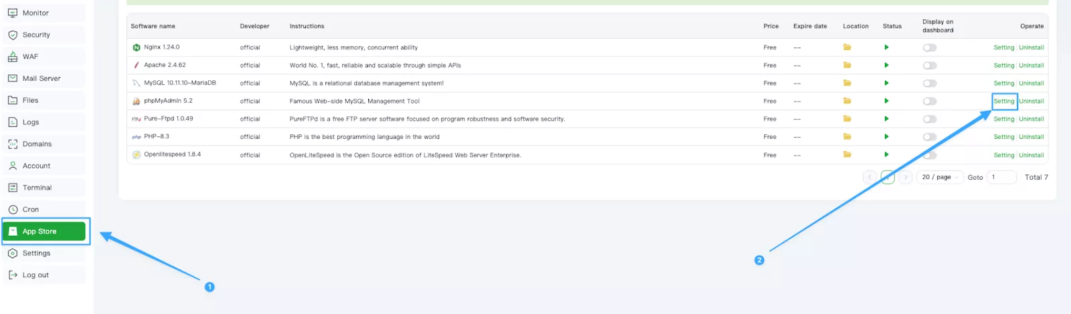Uninstall Apache 2.4.62
The image size is (1071, 314).
[1032, 65]
